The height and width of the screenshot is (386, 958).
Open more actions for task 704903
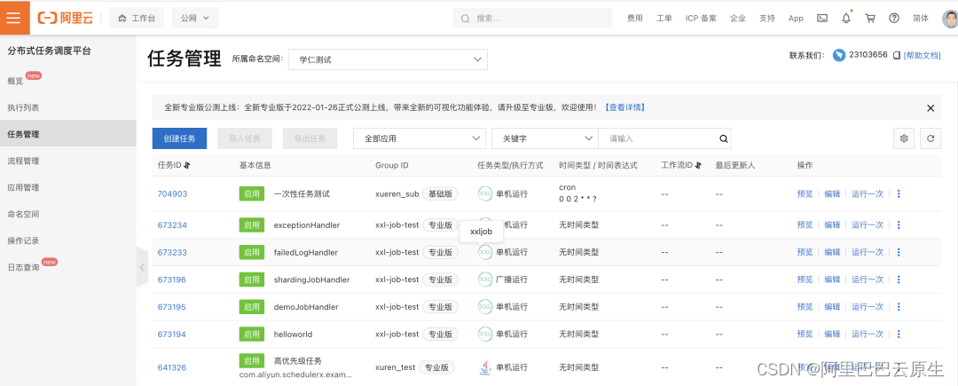click(x=899, y=193)
